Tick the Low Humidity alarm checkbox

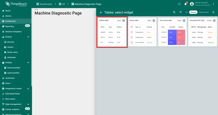132,42
